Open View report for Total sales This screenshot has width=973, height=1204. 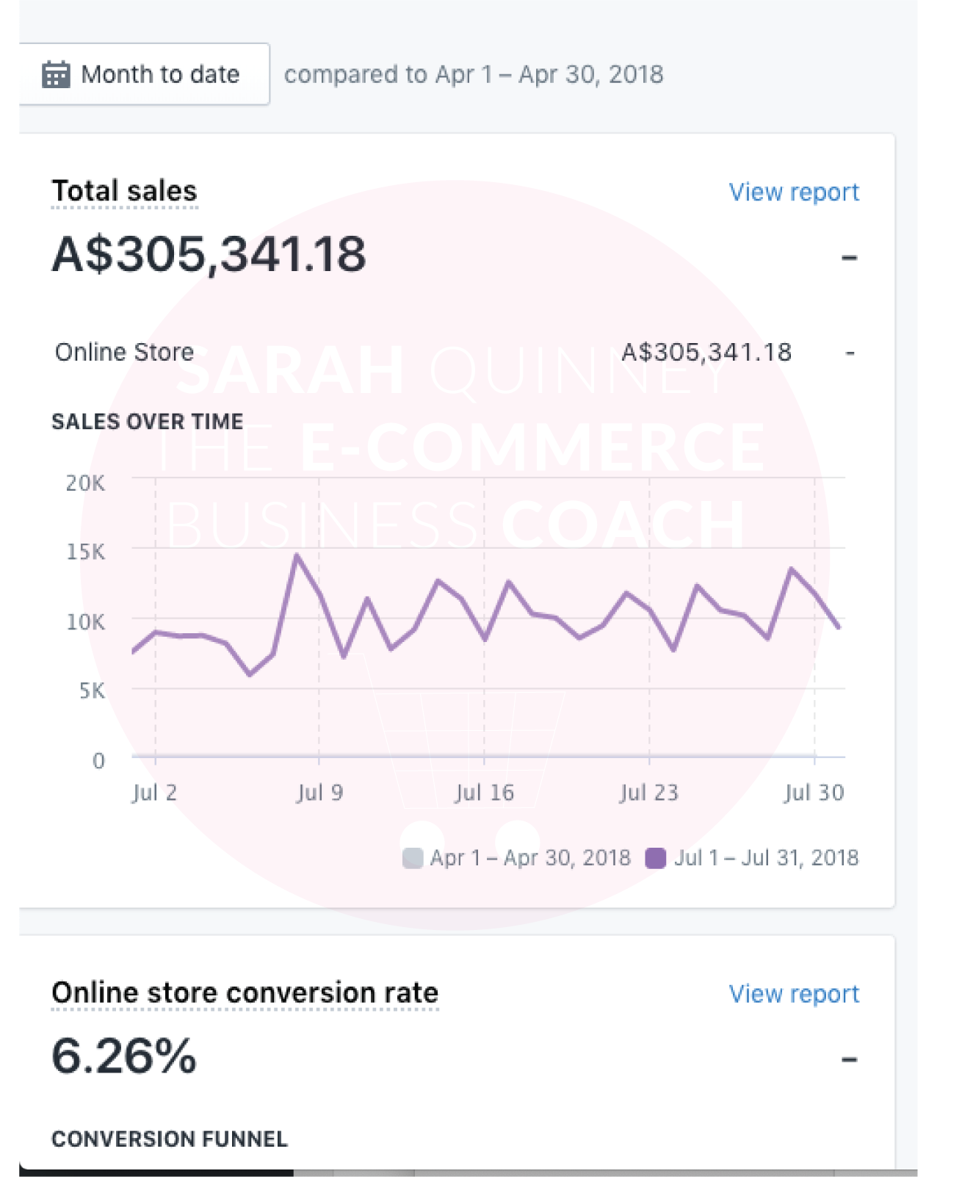[x=793, y=192]
